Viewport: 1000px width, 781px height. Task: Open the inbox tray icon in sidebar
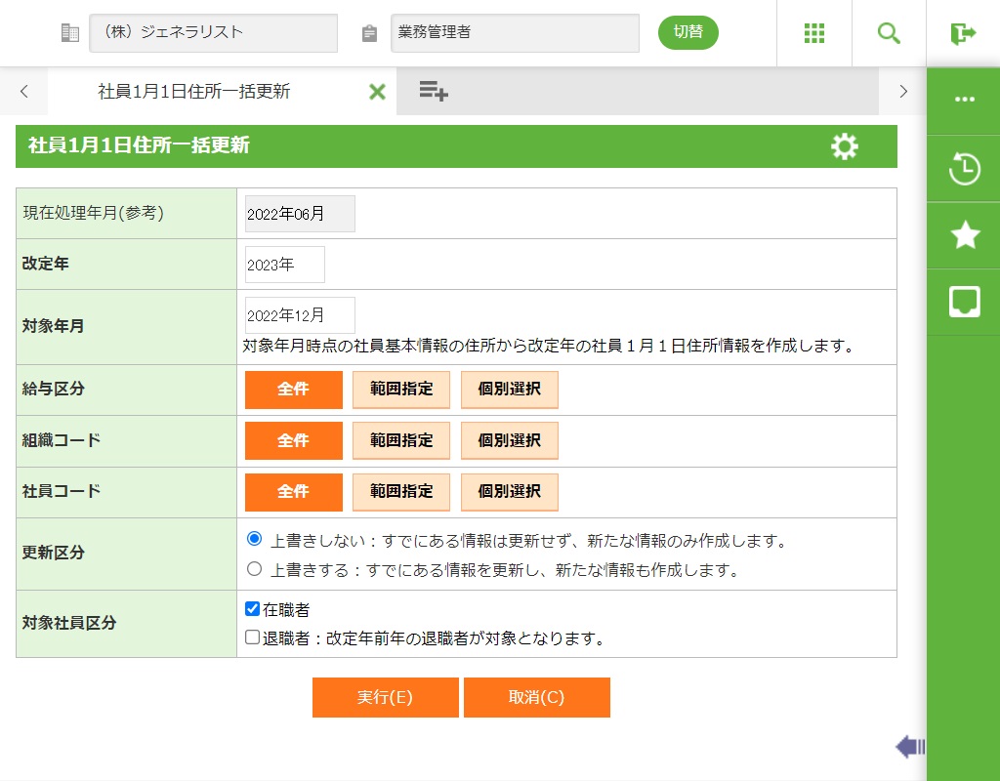[964, 302]
